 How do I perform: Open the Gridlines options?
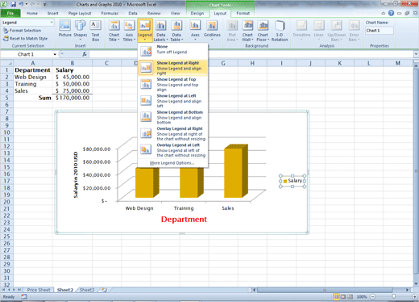212,30
